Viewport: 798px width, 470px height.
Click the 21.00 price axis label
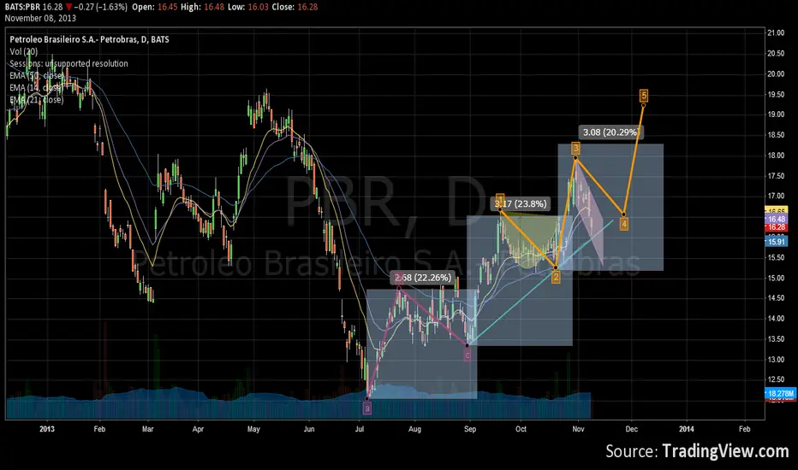776,33
